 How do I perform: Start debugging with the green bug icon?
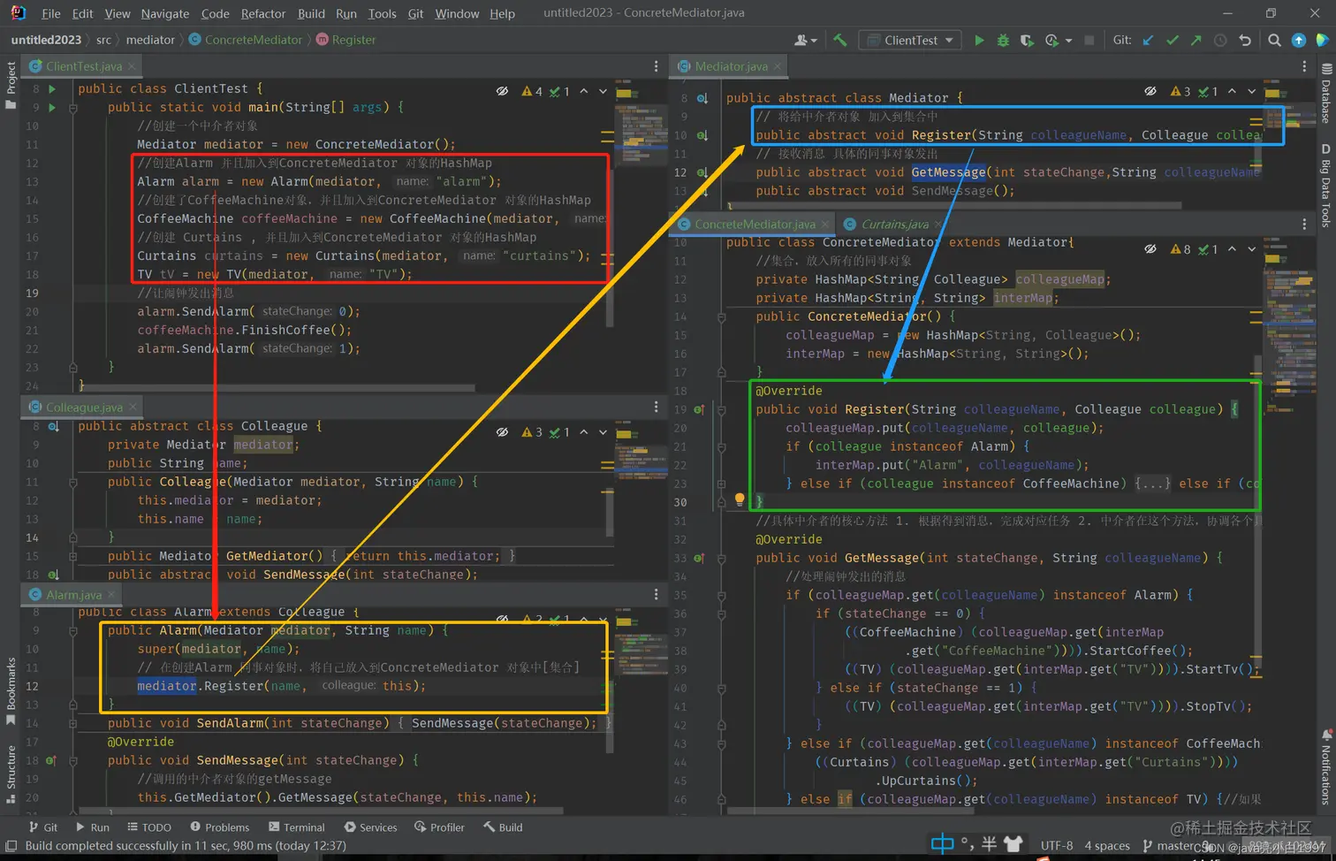1003,40
